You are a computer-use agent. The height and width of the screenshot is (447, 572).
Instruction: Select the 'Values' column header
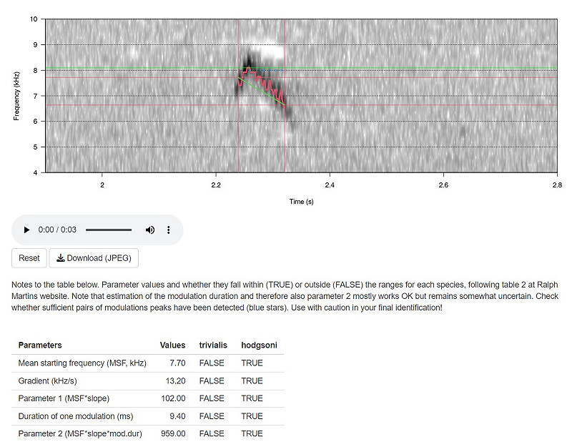[172, 345]
